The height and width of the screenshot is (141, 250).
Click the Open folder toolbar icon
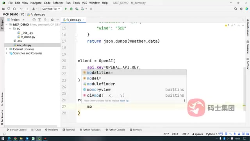[4, 9]
